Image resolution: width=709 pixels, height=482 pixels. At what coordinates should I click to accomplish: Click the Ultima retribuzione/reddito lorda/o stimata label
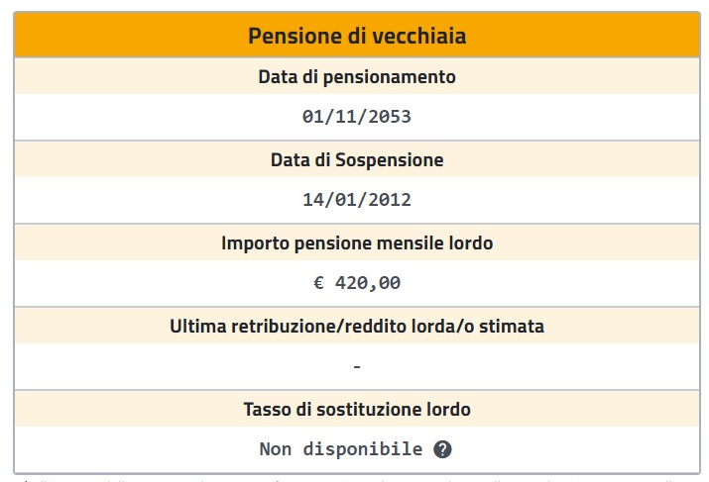click(357, 326)
